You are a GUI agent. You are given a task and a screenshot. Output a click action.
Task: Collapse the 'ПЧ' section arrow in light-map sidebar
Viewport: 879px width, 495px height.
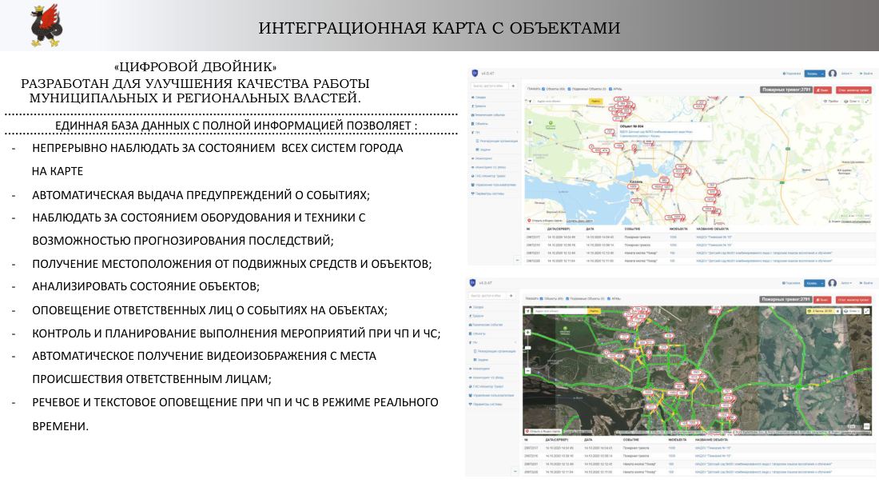click(x=517, y=133)
